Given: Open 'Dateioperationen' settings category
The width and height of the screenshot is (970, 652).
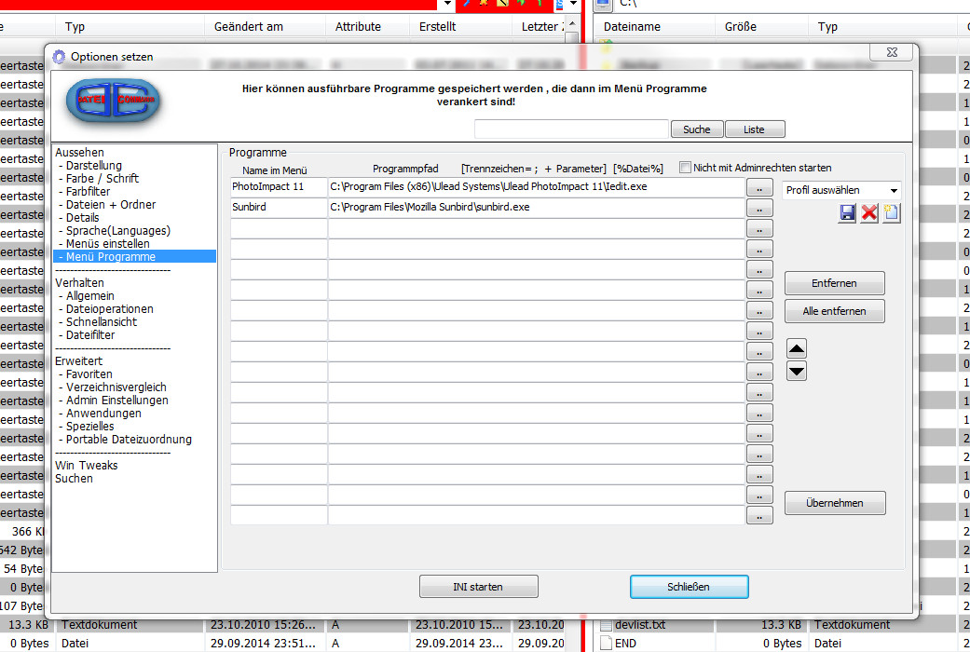Looking at the screenshot, I should pos(110,308).
